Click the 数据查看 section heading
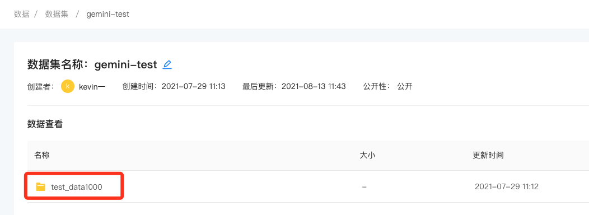Screen dimensions: 589x215 45,124
